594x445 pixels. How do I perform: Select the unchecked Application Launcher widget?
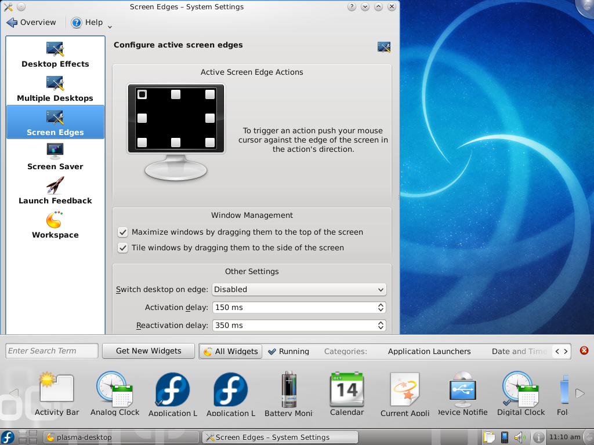pos(231,393)
